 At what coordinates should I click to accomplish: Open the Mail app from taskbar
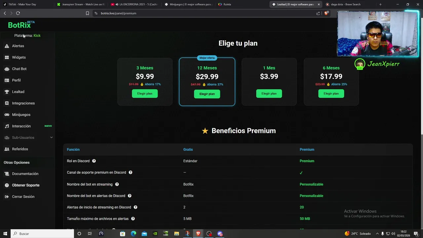(x=144, y=234)
